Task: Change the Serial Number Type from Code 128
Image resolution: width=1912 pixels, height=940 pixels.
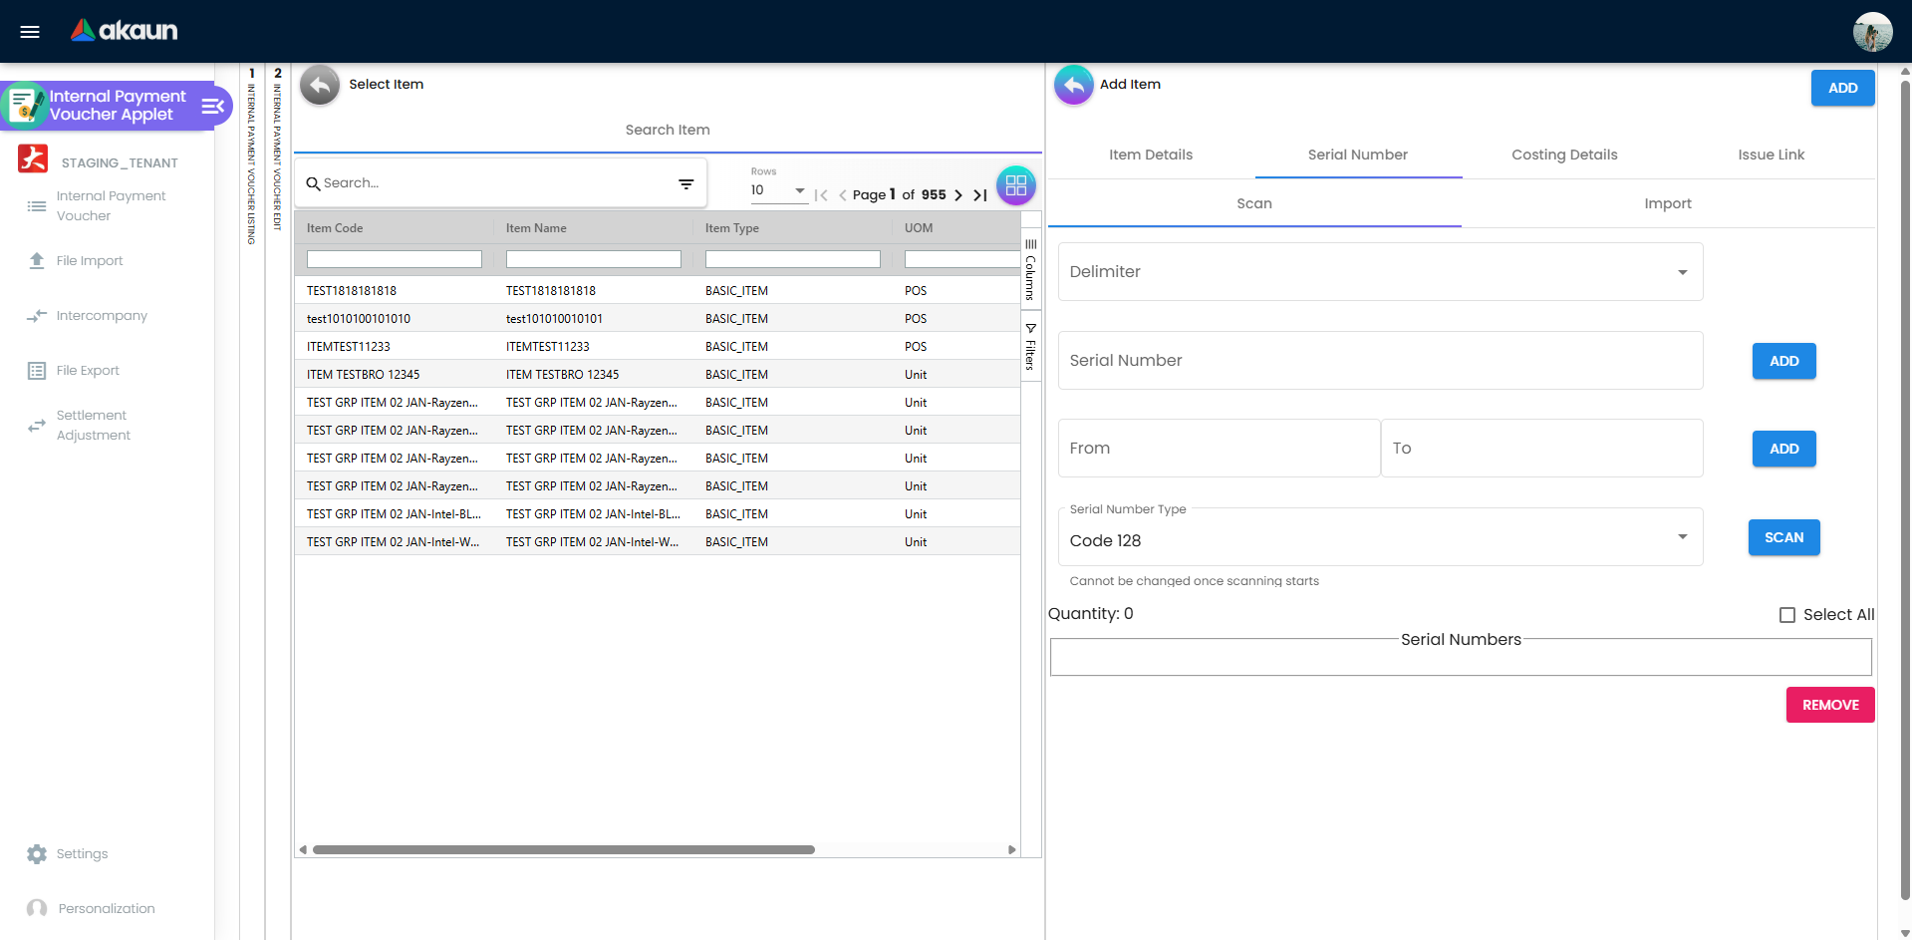Action: click(1682, 536)
